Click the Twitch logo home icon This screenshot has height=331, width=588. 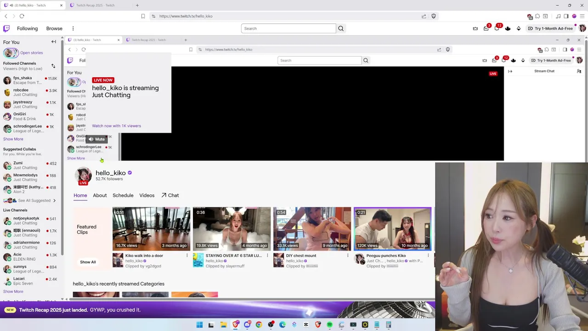(6, 29)
